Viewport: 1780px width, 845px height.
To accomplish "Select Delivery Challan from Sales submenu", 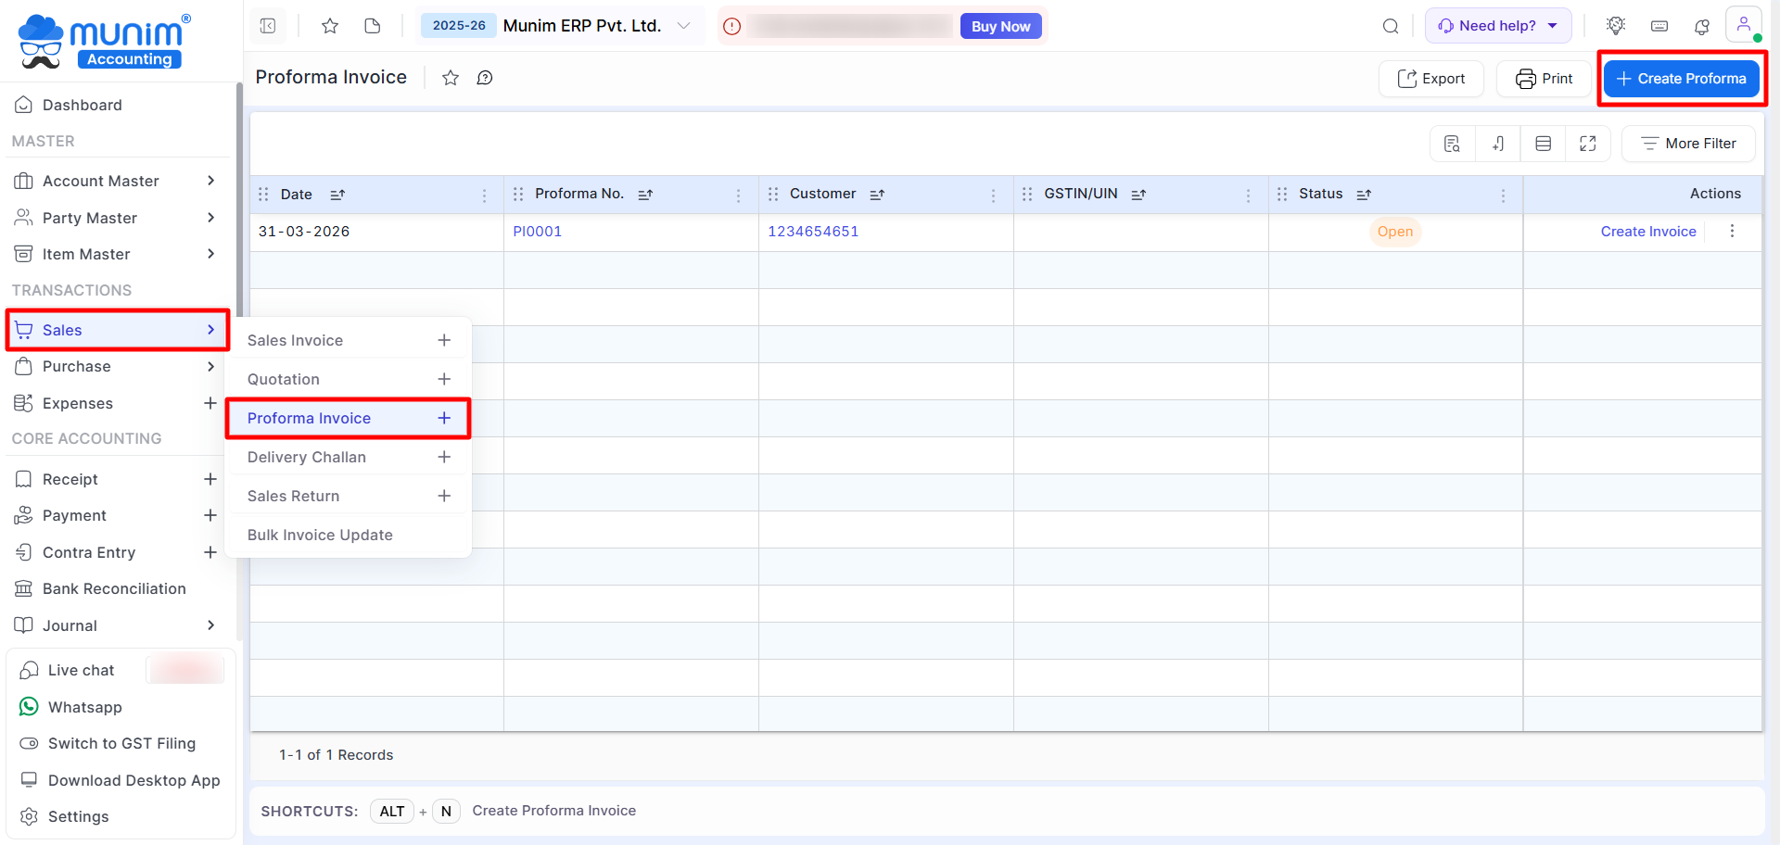I will point(307,457).
